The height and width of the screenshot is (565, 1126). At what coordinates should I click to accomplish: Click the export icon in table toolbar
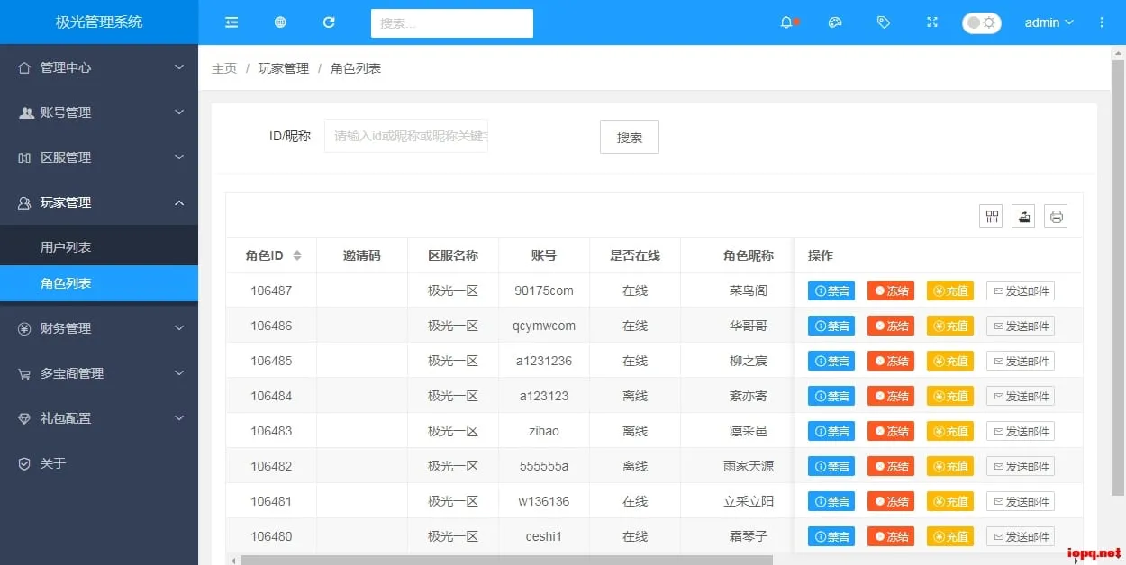(1023, 216)
